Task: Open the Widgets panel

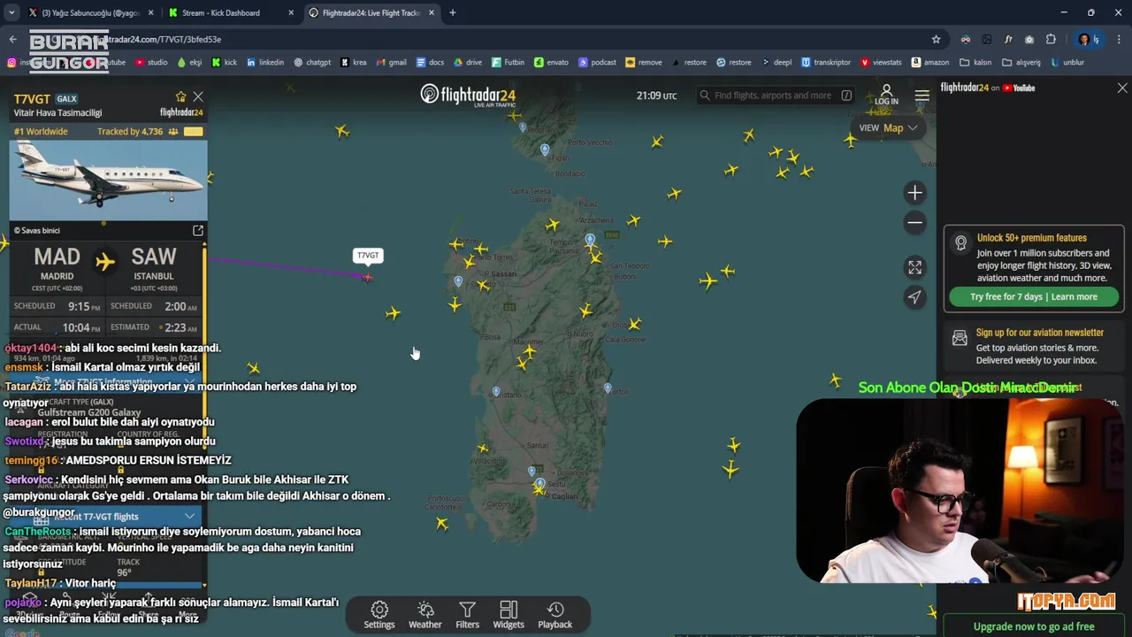Action: tap(509, 615)
